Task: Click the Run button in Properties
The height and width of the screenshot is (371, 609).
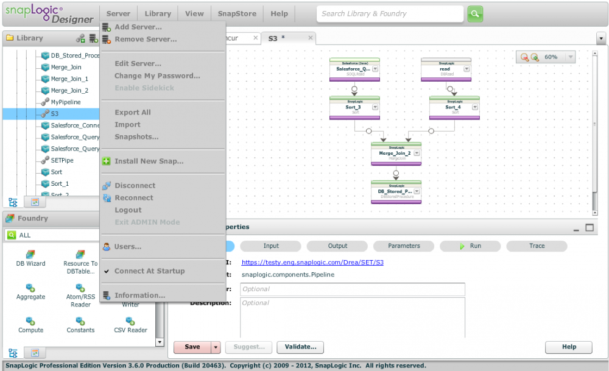Action: pyautogui.click(x=470, y=246)
